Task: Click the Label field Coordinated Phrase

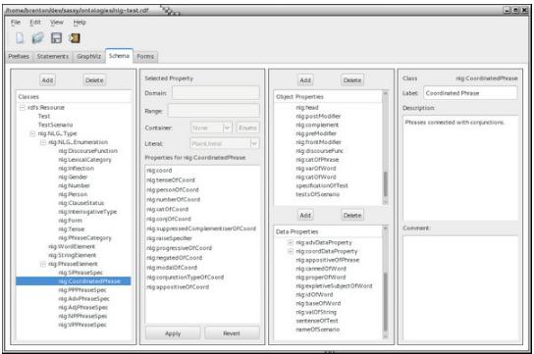Action: point(470,93)
